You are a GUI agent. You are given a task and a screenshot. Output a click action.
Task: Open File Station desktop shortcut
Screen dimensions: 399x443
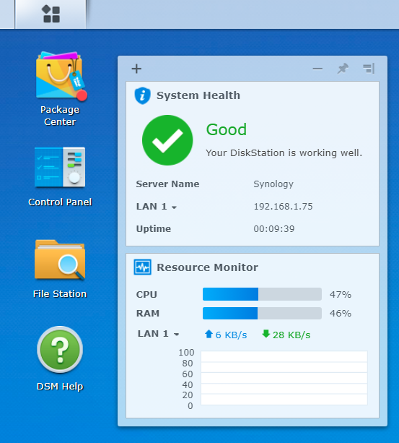[x=60, y=269]
